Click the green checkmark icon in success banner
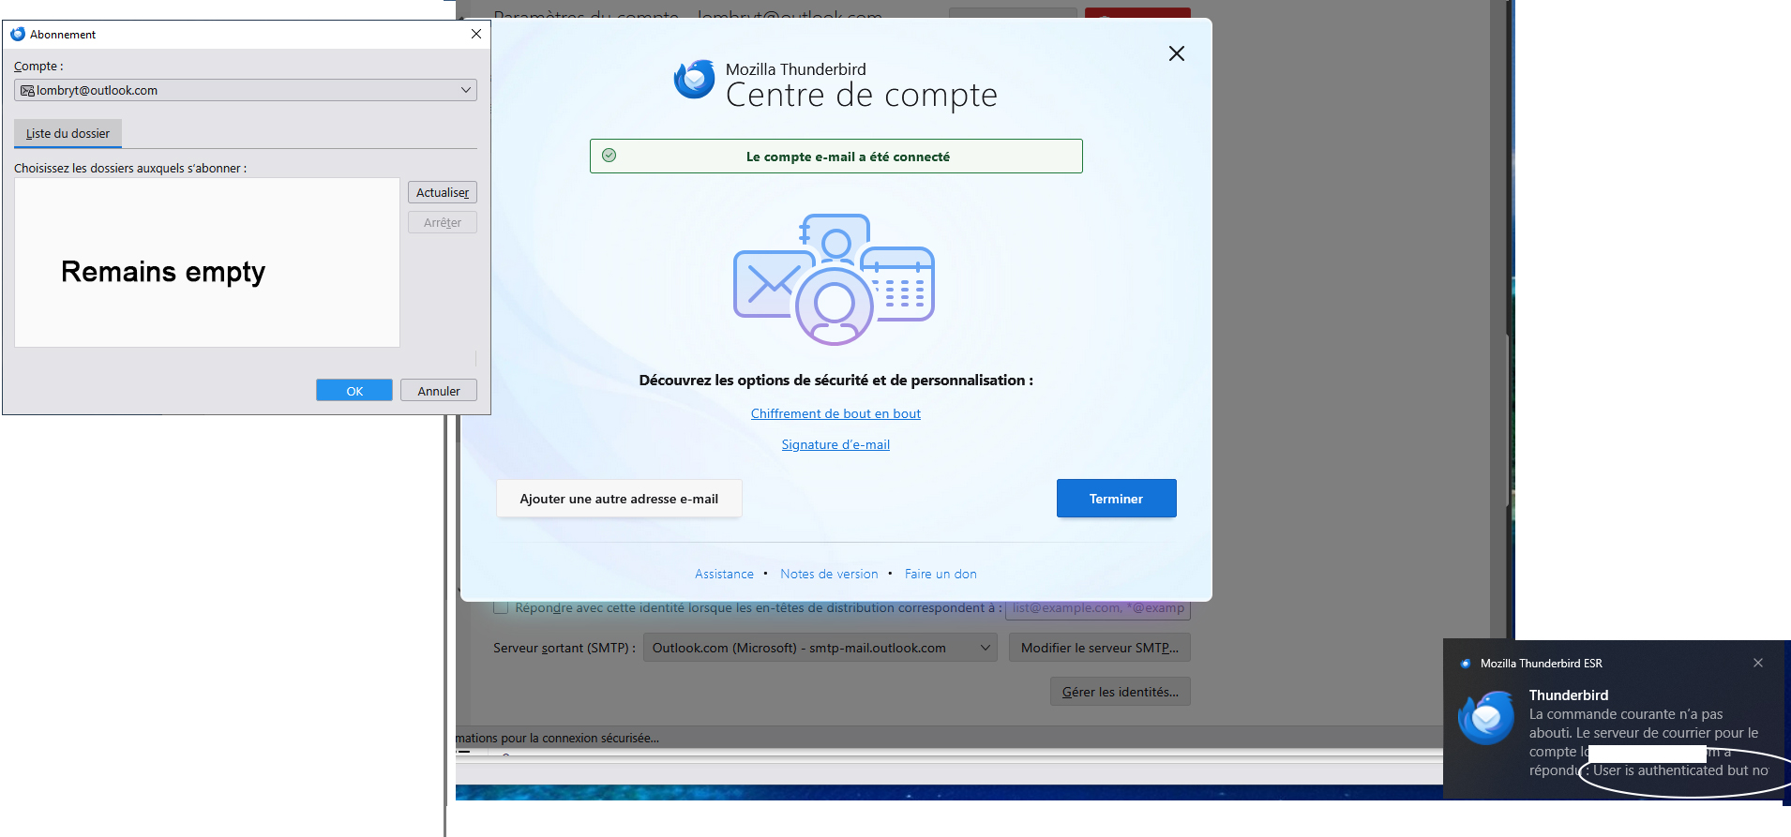Screen dimensions: 1791x837 (x=610, y=156)
